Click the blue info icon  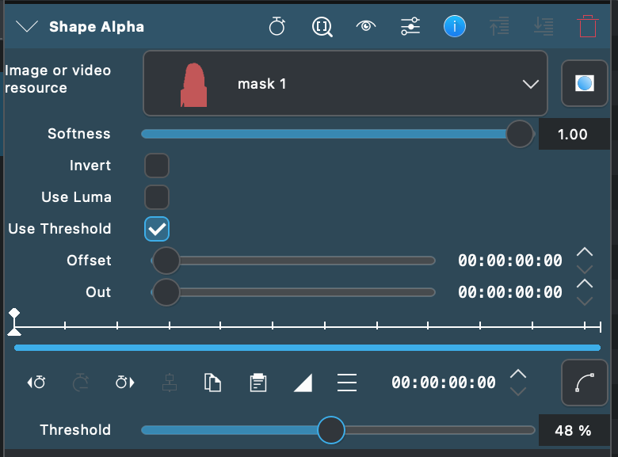pos(455,26)
